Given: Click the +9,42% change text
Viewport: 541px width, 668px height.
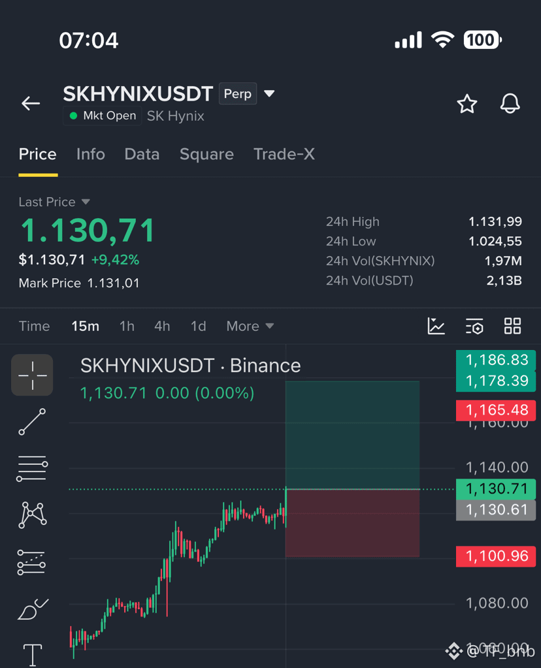Looking at the screenshot, I should [115, 260].
